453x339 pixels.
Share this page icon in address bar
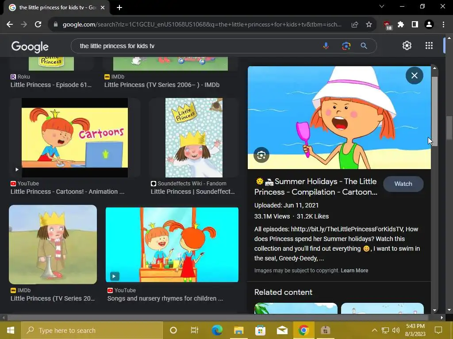[x=355, y=25]
